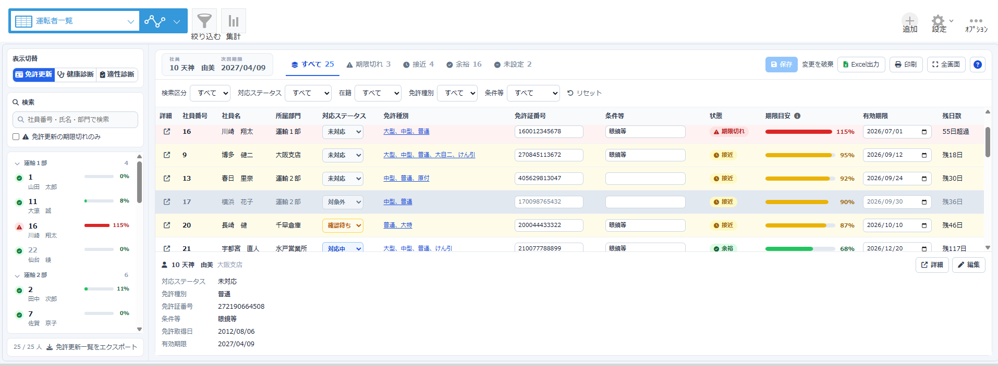
Task: Click the table icon of 運転者一覧
Action: tap(23, 21)
